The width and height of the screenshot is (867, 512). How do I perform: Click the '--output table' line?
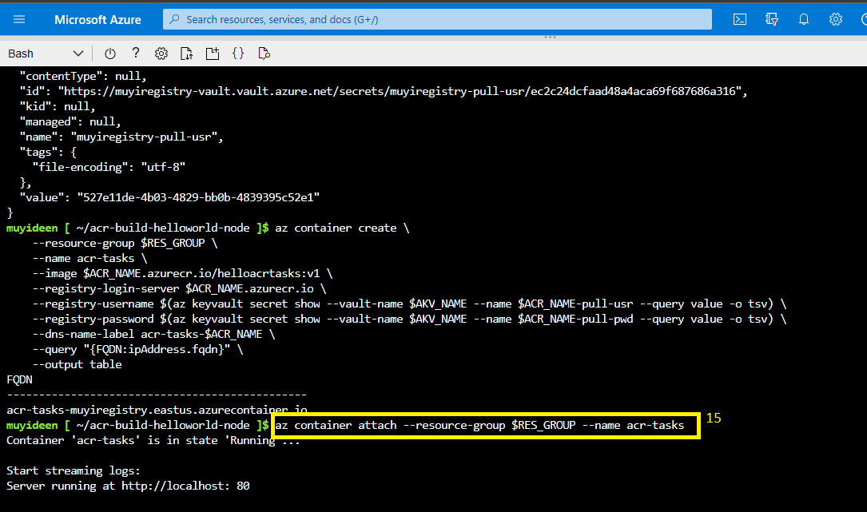tap(77, 364)
